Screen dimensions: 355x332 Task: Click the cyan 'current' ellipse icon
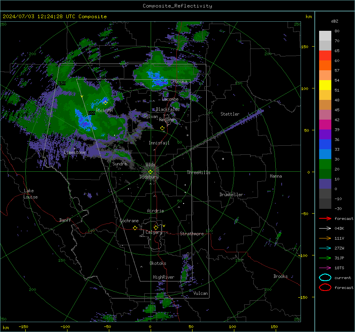tap(325, 278)
